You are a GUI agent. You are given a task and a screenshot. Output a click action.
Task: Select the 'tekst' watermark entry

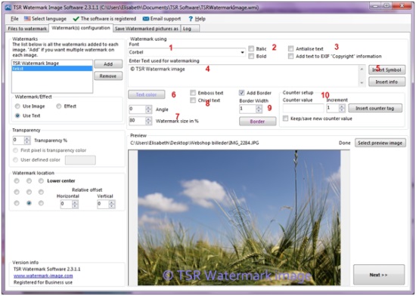pyautogui.click(x=52, y=69)
